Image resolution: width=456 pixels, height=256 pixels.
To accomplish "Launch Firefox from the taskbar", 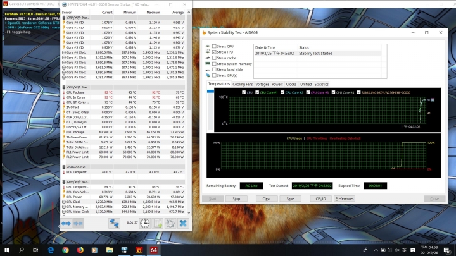I will click(x=80, y=250).
